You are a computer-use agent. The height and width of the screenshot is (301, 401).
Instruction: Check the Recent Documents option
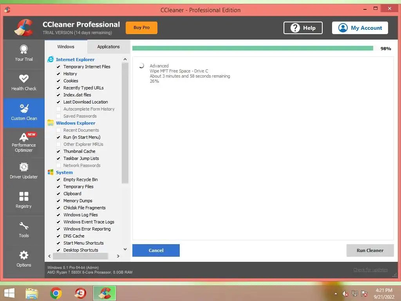[x=58, y=130]
